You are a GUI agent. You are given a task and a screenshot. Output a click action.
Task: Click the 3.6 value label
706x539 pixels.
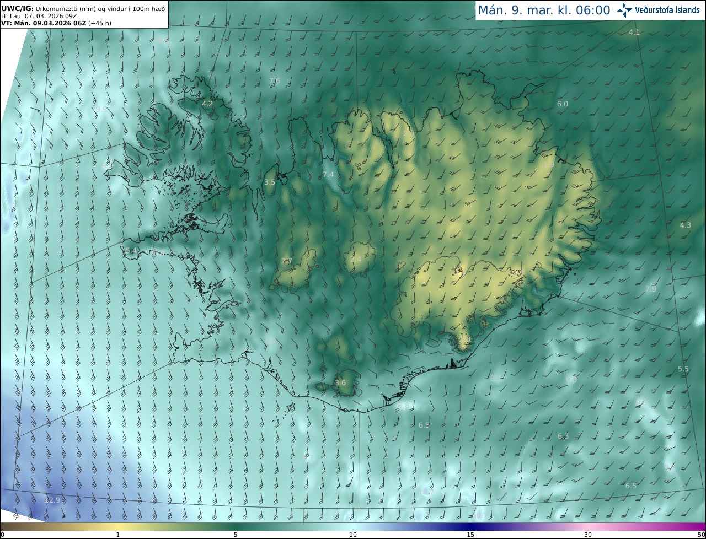pyautogui.click(x=340, y=382)
